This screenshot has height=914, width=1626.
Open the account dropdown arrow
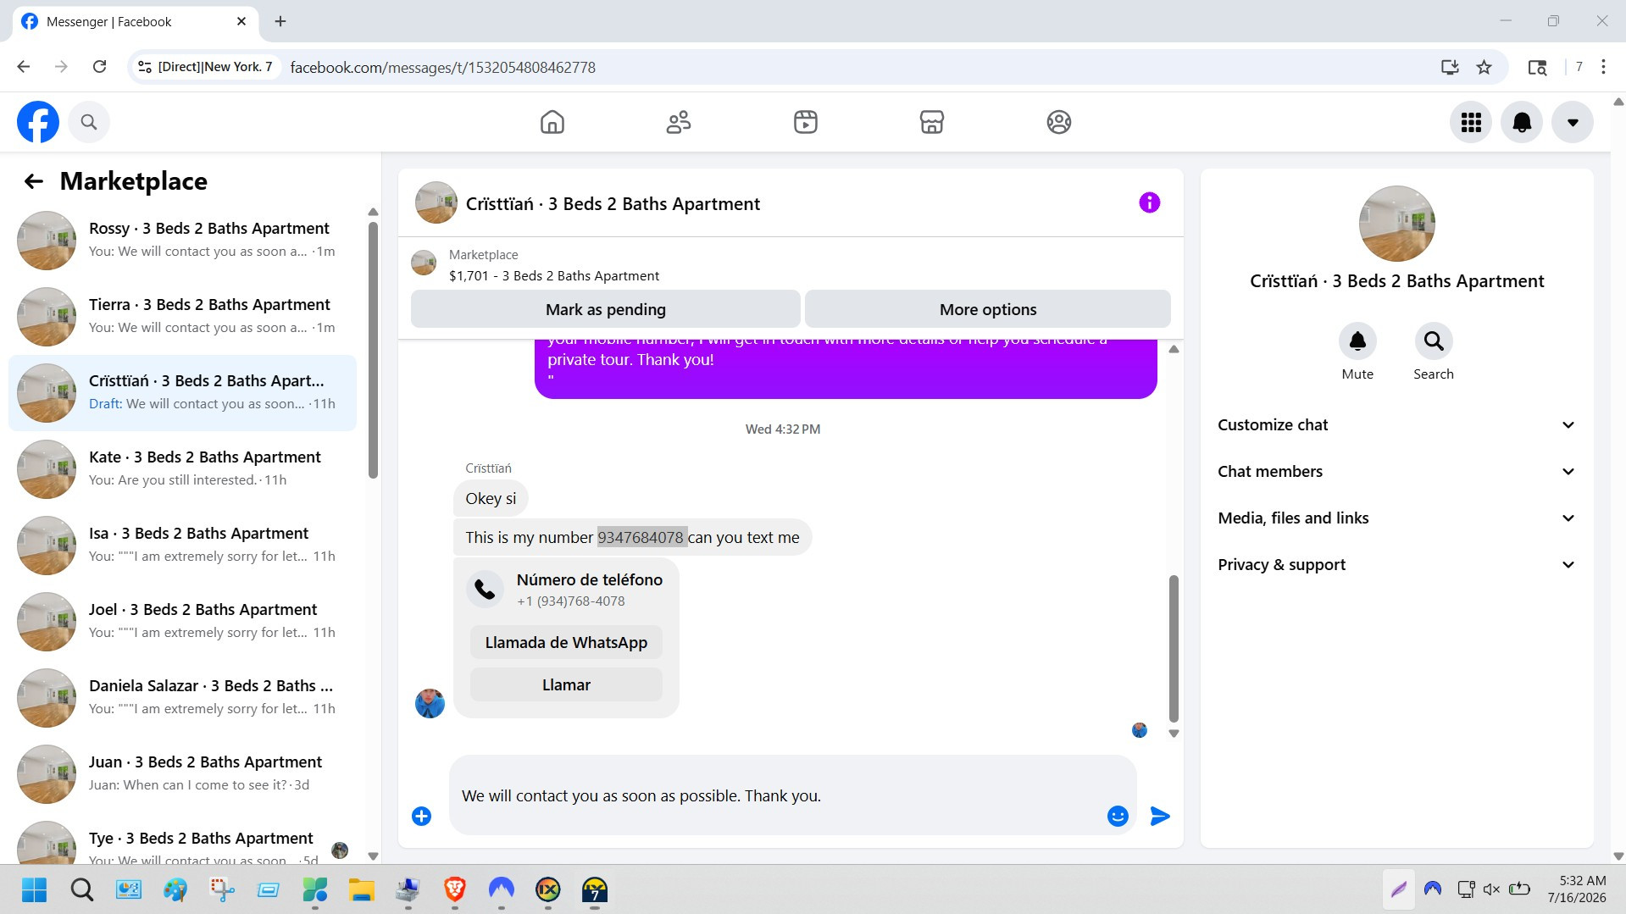pos(1573,122)
